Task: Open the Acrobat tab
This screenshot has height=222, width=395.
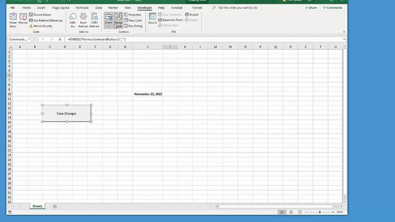Action: coord(177,7)
